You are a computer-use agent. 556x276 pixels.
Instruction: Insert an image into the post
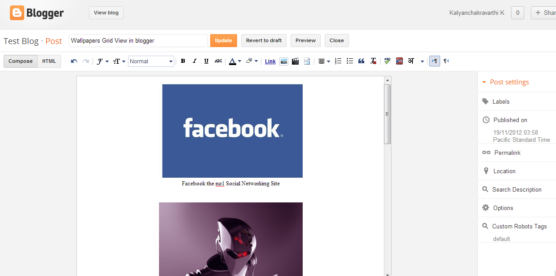(x=283, y=61)
